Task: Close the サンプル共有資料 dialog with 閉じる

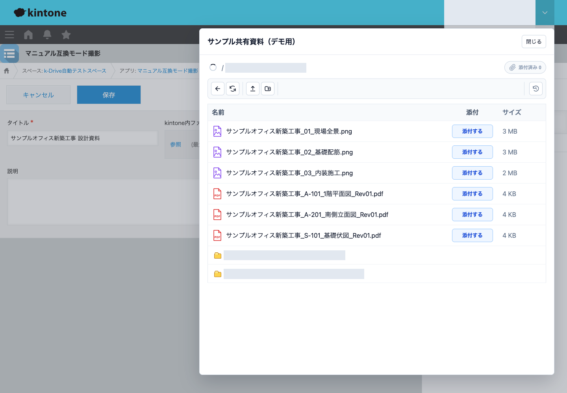Action: [534, 42]
